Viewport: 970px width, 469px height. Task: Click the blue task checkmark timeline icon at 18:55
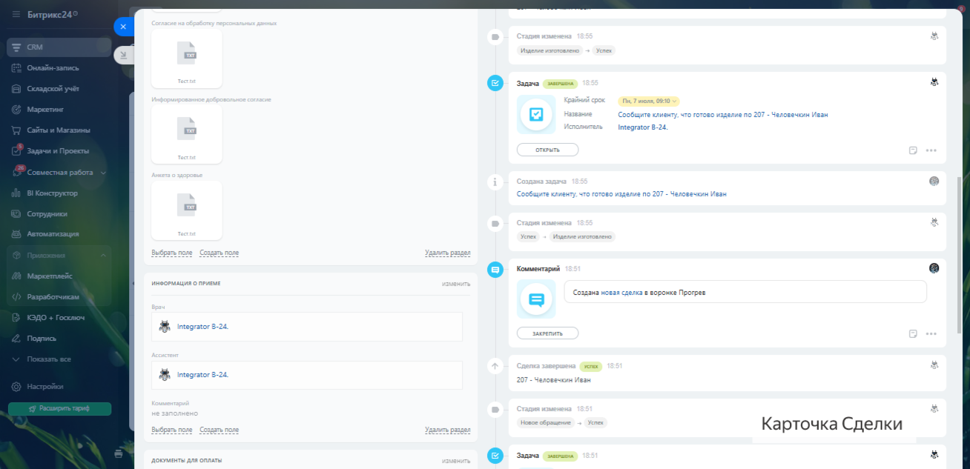click(495, 83)
